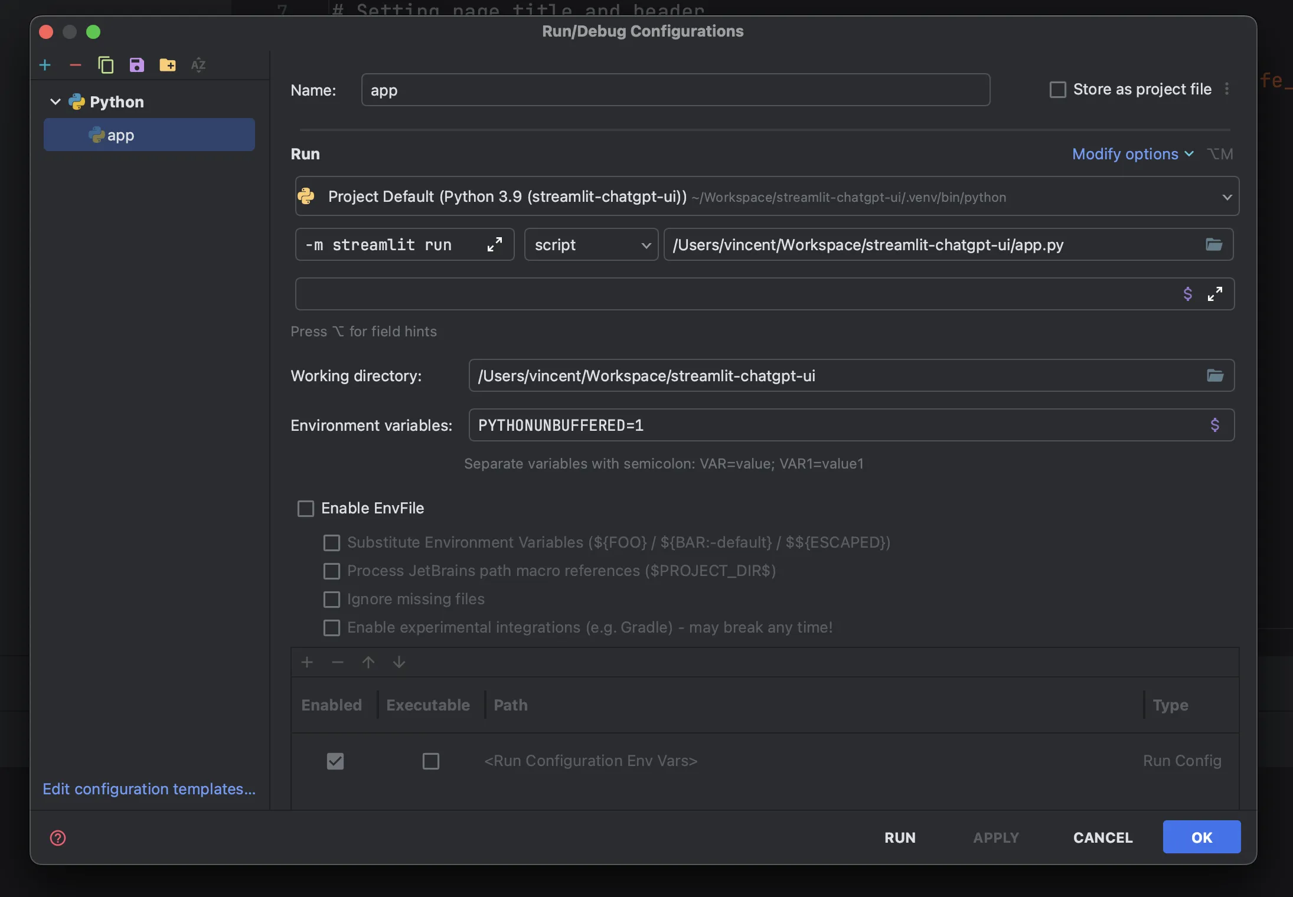
Task: Create a new configuration folder
Action: [167, 65]
